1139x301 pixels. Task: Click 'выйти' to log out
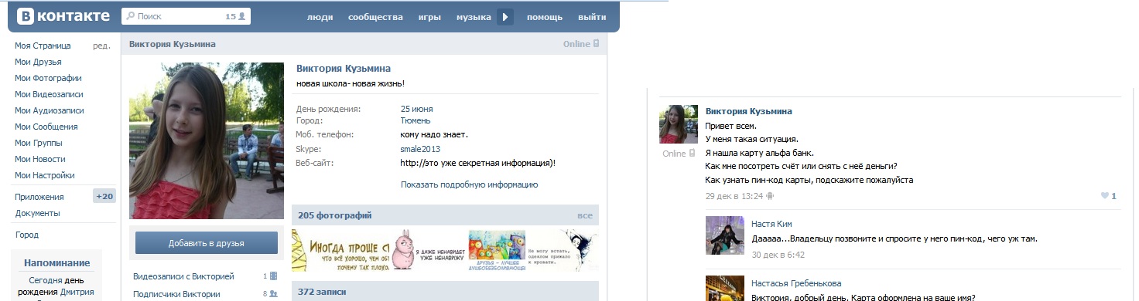(592, 17)
